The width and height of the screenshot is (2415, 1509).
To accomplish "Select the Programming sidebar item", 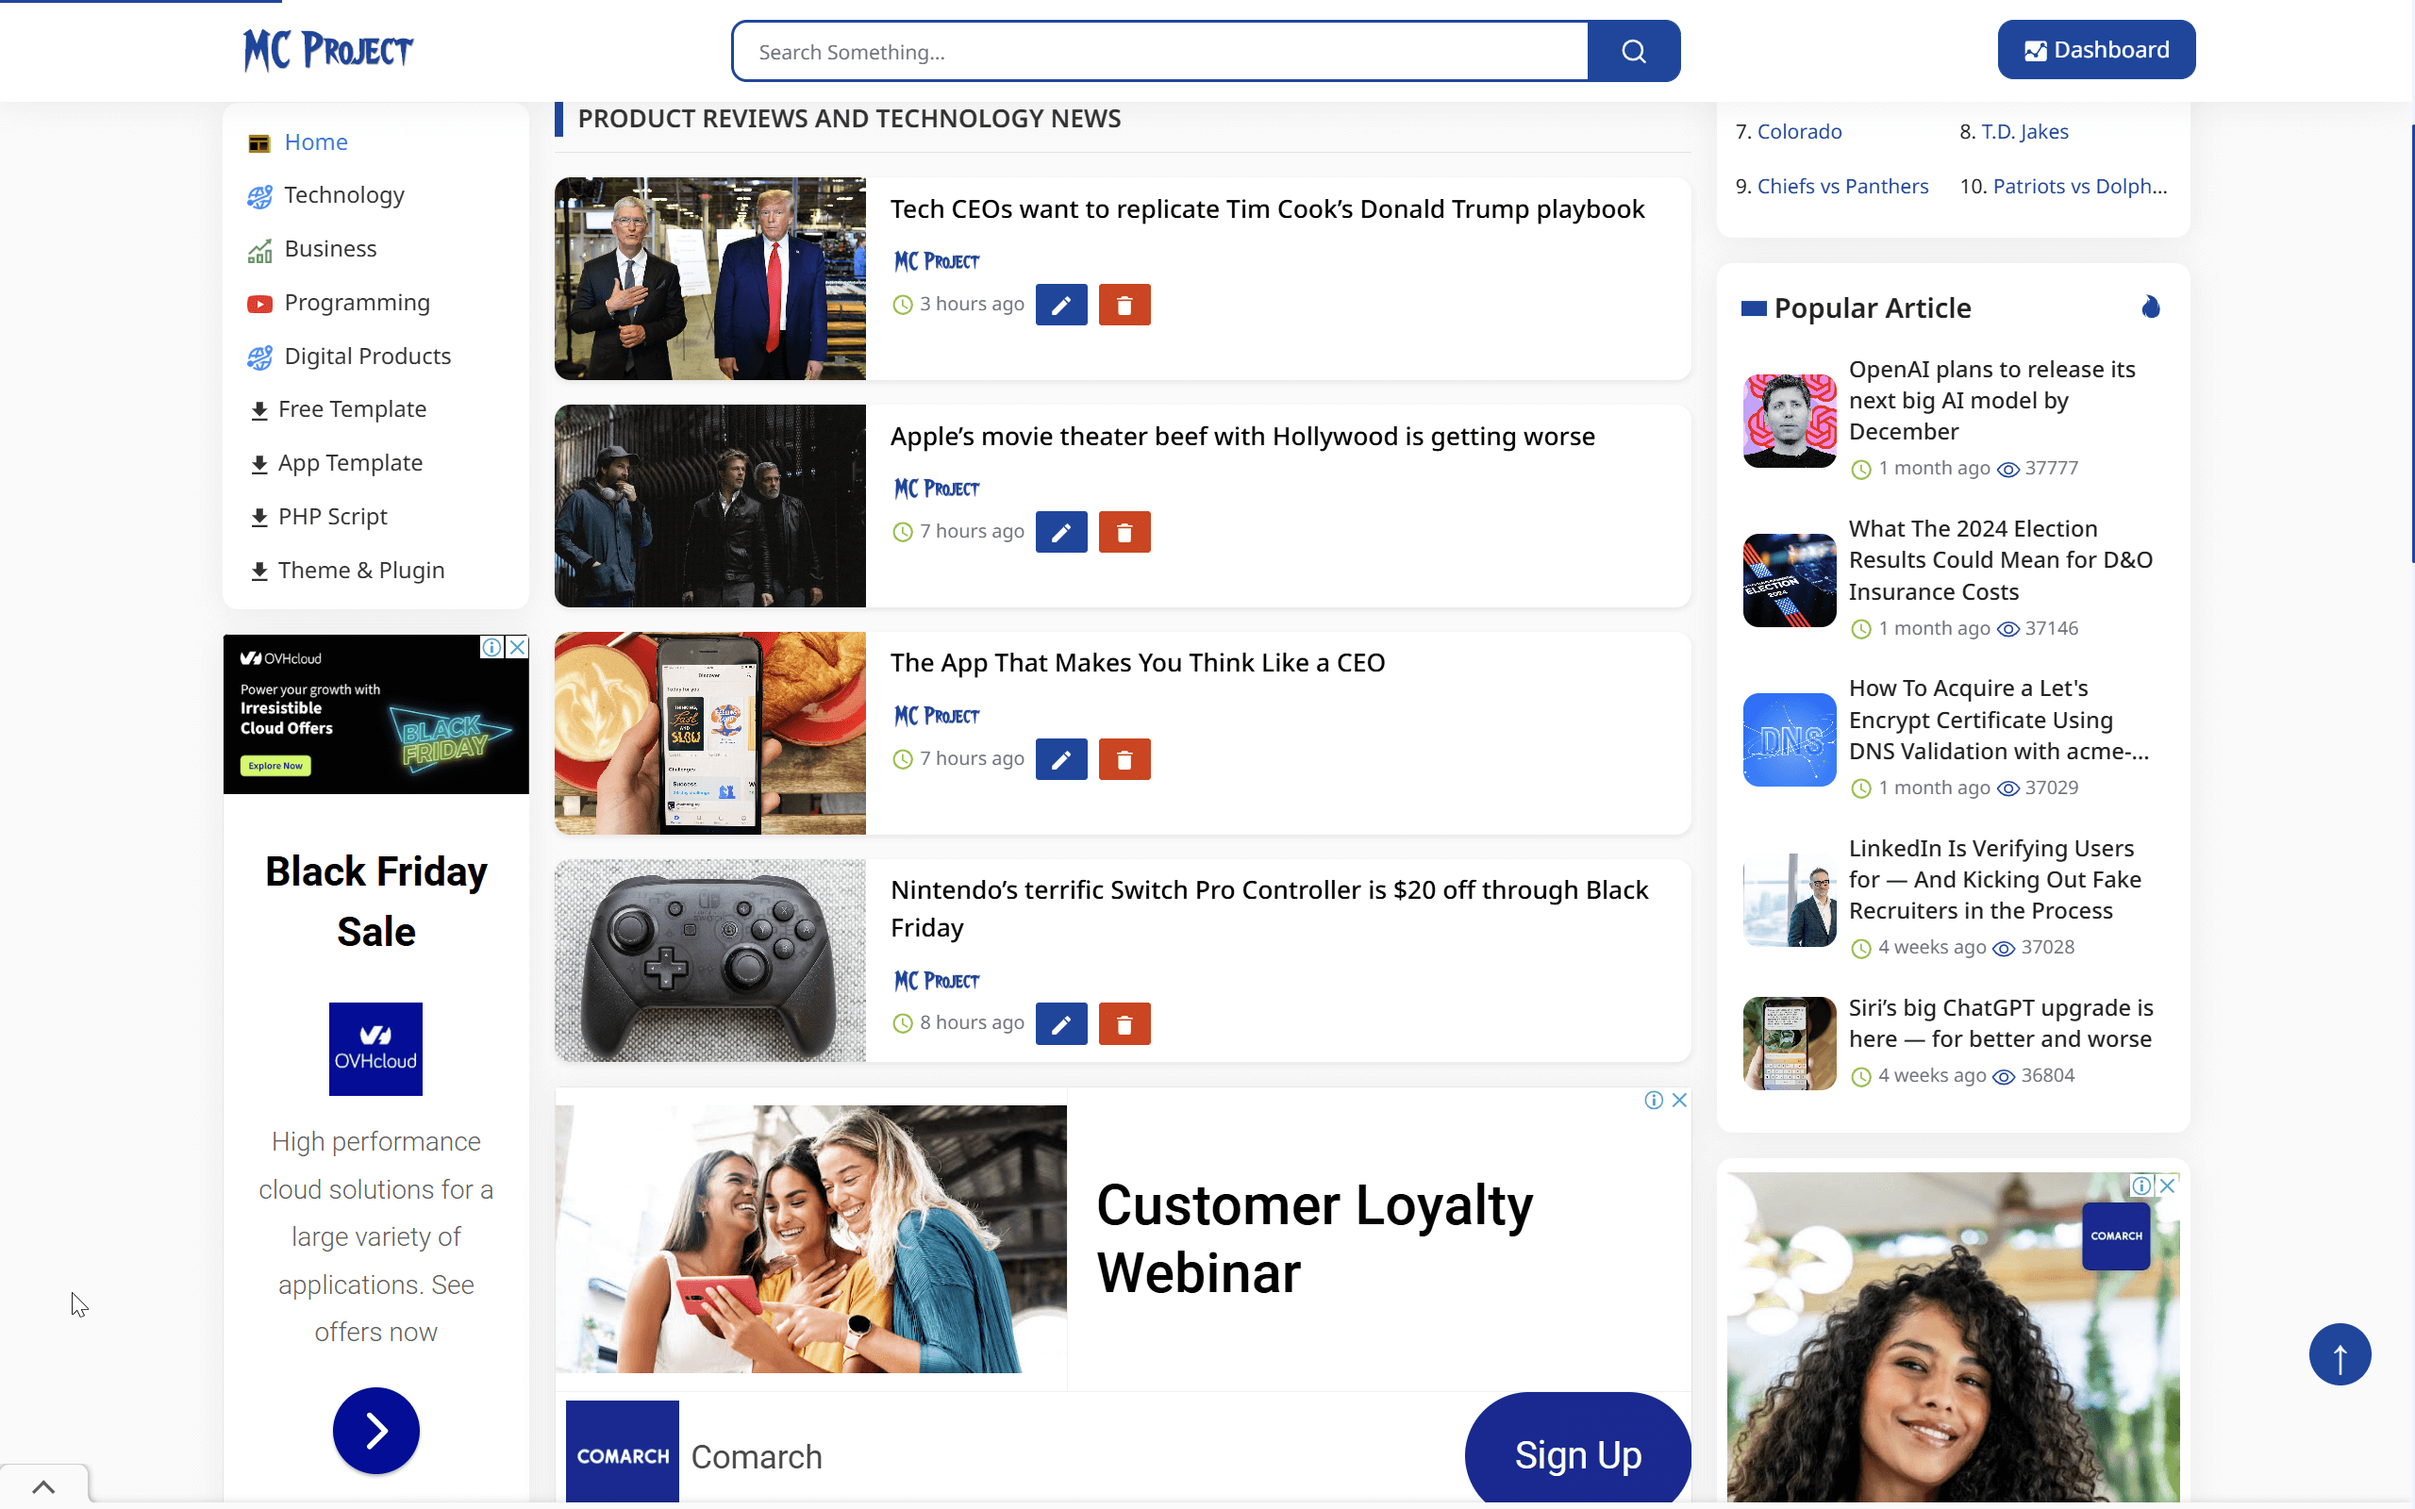I will (357, 303).
